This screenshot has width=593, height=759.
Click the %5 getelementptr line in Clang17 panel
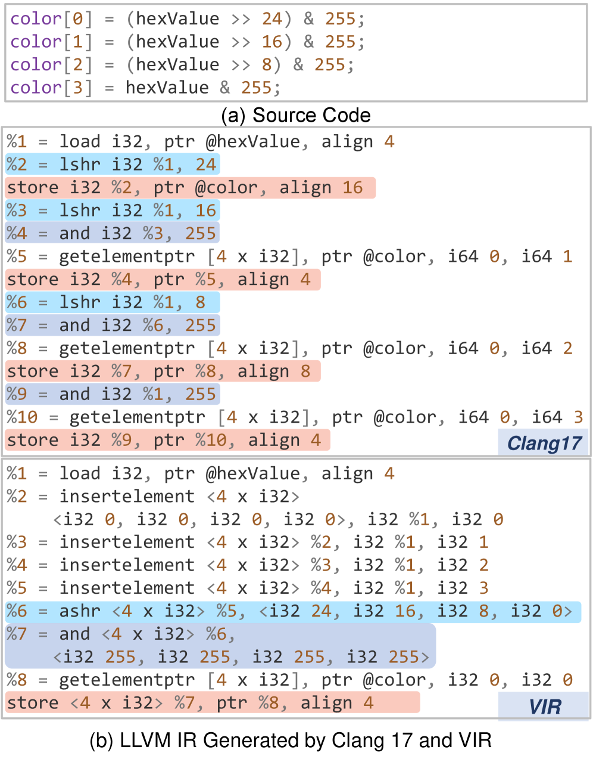point(289,256)
